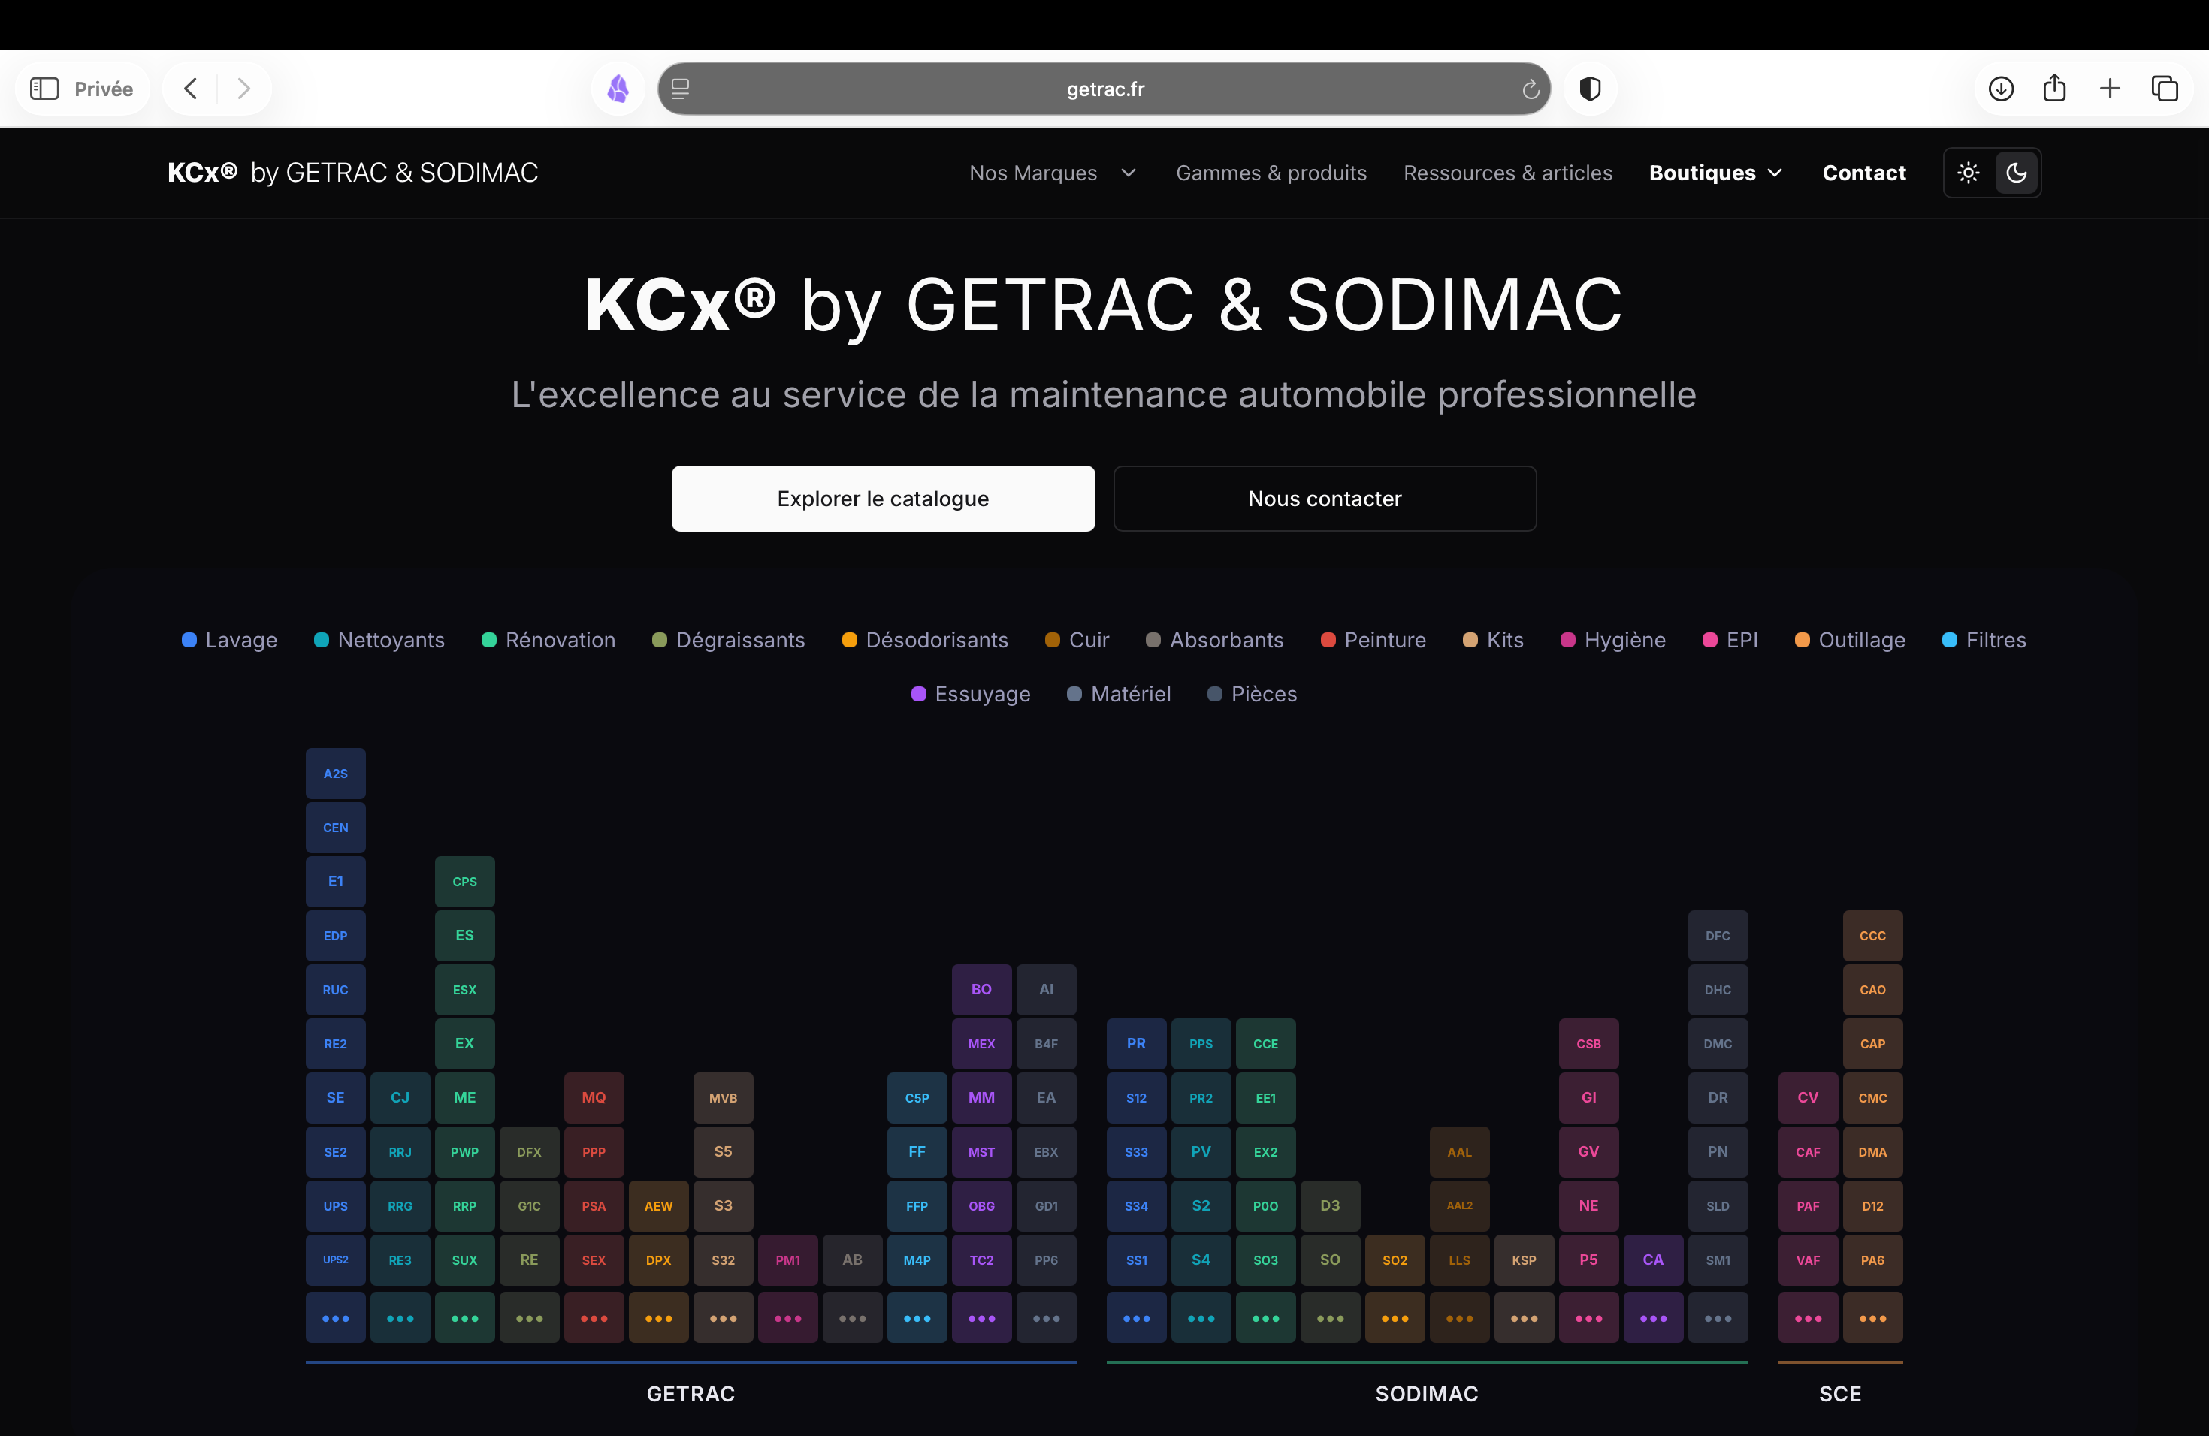Select the Désodorisants legend item

(924, 640)
